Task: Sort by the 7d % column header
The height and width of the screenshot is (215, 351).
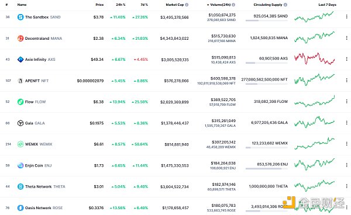Action: point(144,5)
